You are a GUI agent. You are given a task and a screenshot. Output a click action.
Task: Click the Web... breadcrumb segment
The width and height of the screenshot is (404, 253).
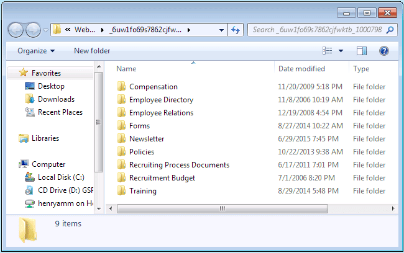[85, 30]
